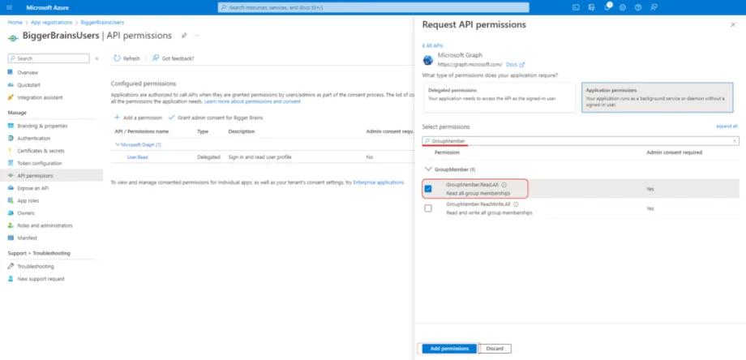Focus the permissions search field with GroupMember
746x360 pixels.
[x=581, y=141]
